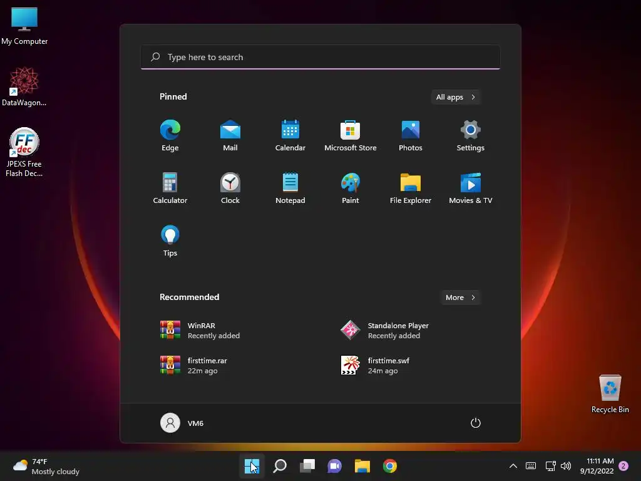Open the Calendar app
Screen dimensions: 641x481
pos(290,135)
